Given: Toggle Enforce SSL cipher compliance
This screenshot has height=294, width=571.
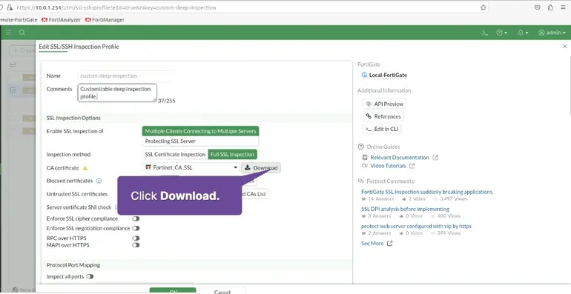Looking at the screenshot, I should point(136,218).
